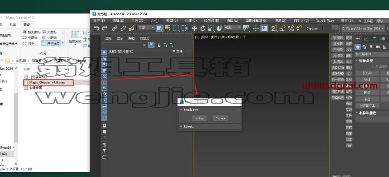Screen dimensions: 389x177
Task: Open the 编辑(E) menu
Action: point(118,20)
